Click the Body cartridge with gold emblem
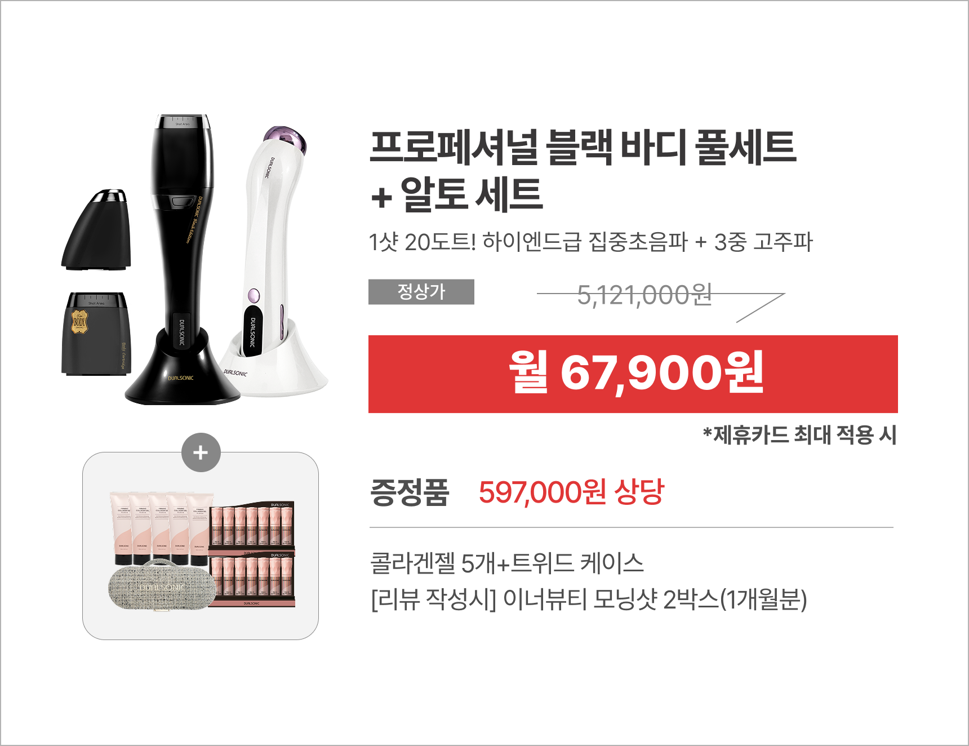 click(96, 334)
